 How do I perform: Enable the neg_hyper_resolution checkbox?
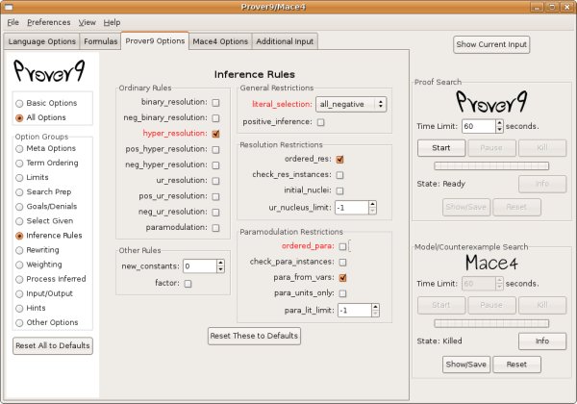[x=215, y=165]
